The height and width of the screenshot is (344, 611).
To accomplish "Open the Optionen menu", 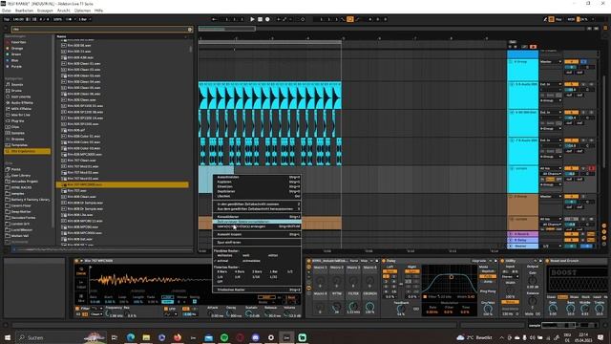I will pyautogui.click(x=82, y=11).
